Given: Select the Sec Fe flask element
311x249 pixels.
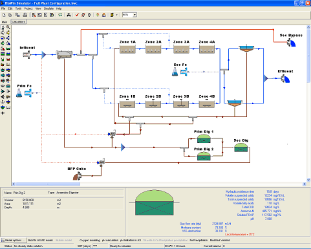Looking at the screenshot, I should 175,72.
